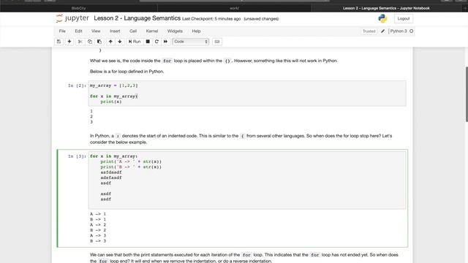Open the Insert menu

115,31
